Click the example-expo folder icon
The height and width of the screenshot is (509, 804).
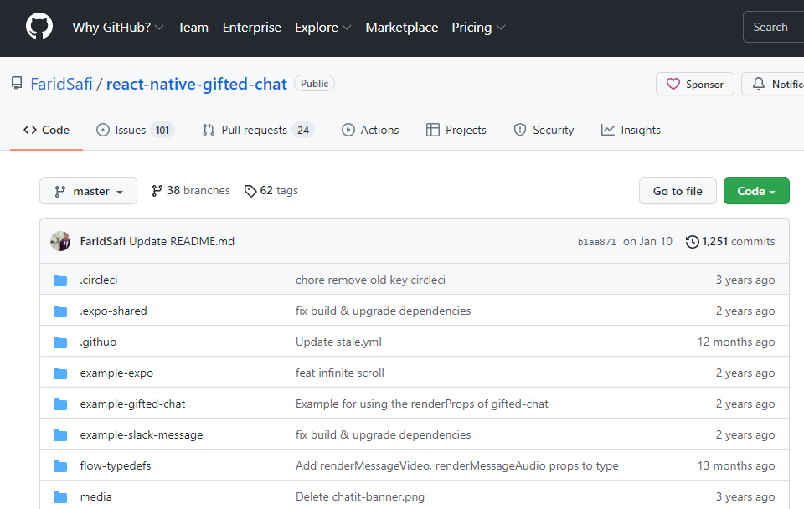pyautogui.click(x=60, y=373)
